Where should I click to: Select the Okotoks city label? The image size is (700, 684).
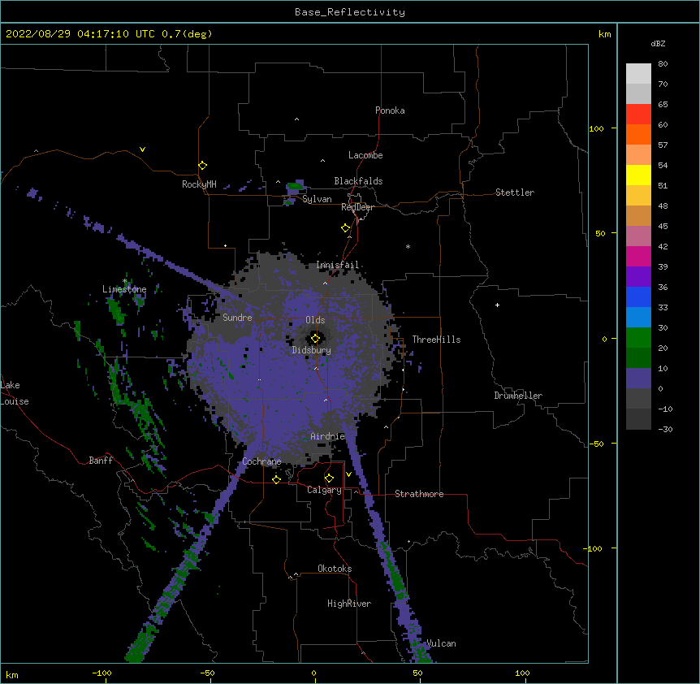click(335, 569)
